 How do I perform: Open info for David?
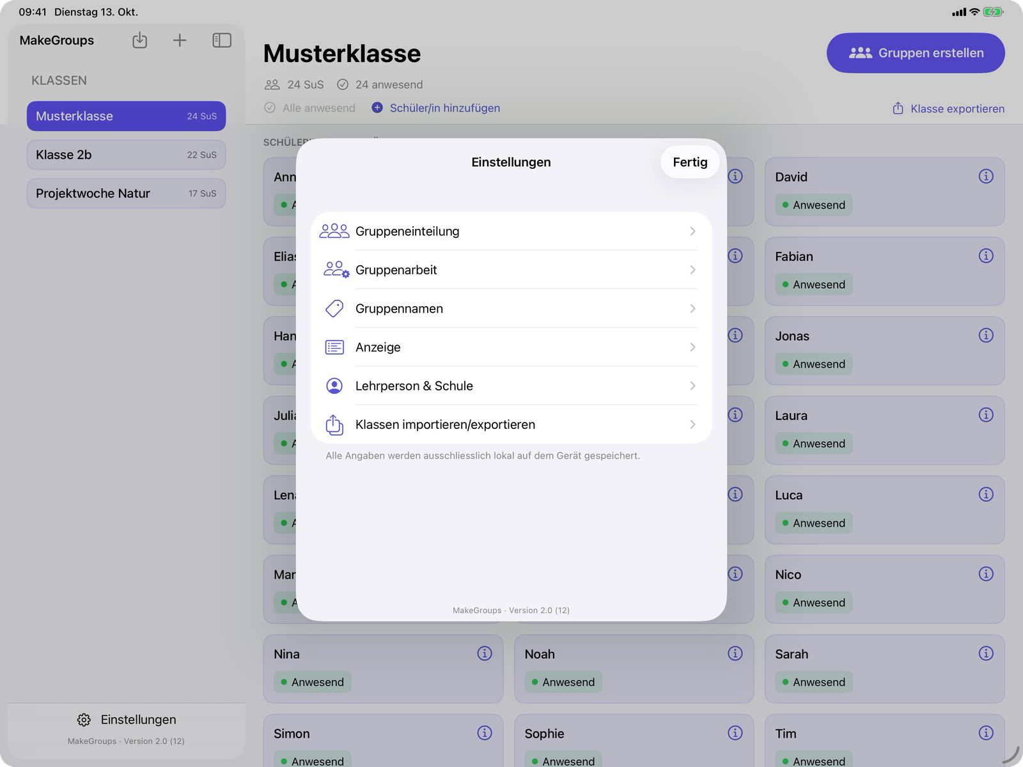pos(986,176)
